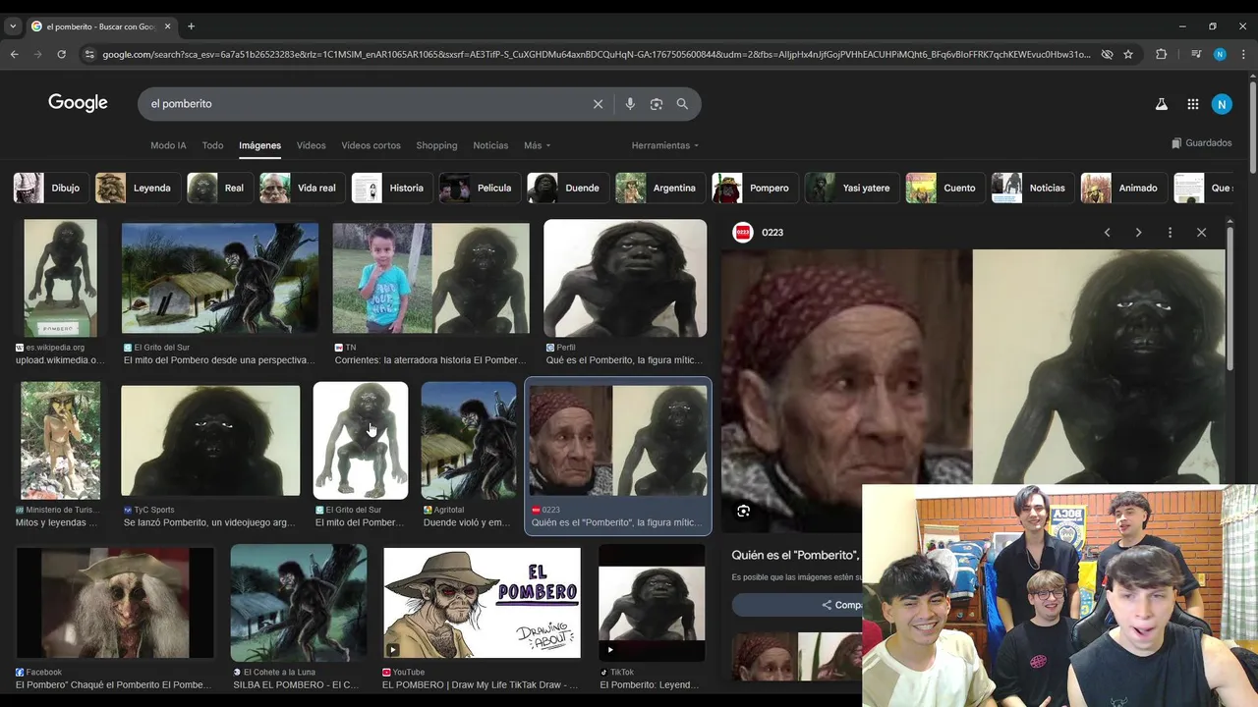Open the tab search dropdown arrow
The width and height of the screenshot is (1258, 707).
click(13, 27)
